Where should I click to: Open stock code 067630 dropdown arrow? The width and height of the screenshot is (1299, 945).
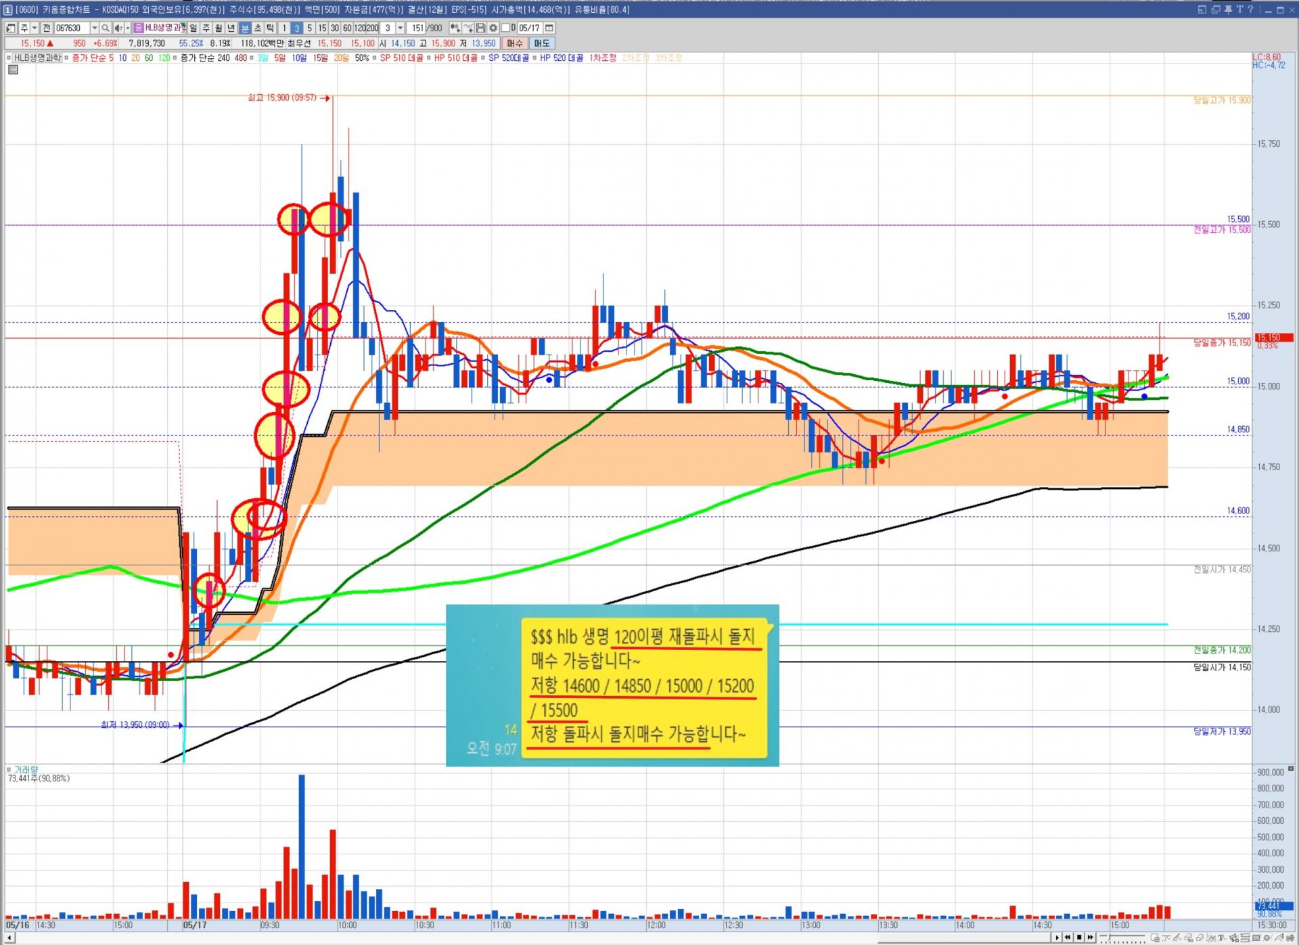[x=95, y=28]
